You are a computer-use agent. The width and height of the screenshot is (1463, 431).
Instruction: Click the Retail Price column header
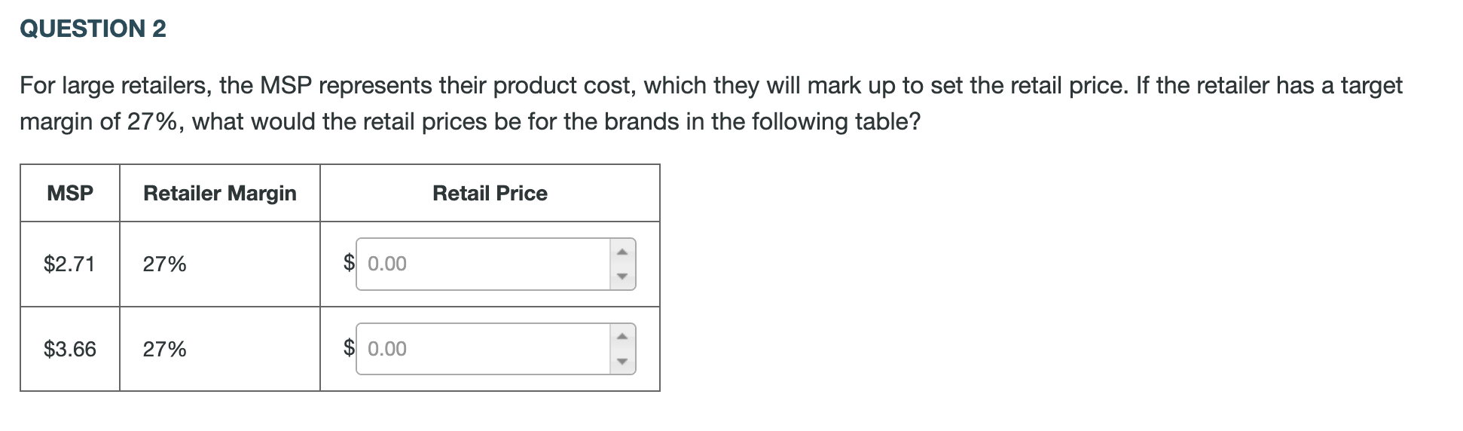(490, 194)
